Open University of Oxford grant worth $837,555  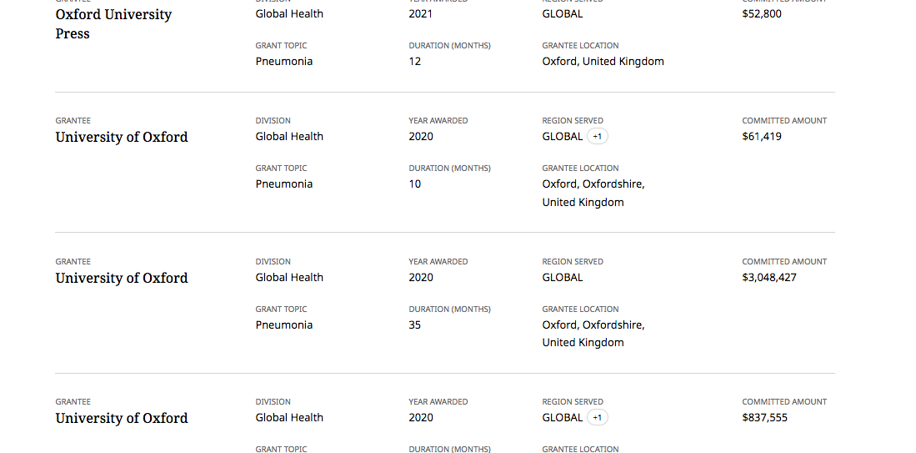click(x=122, y=418)
